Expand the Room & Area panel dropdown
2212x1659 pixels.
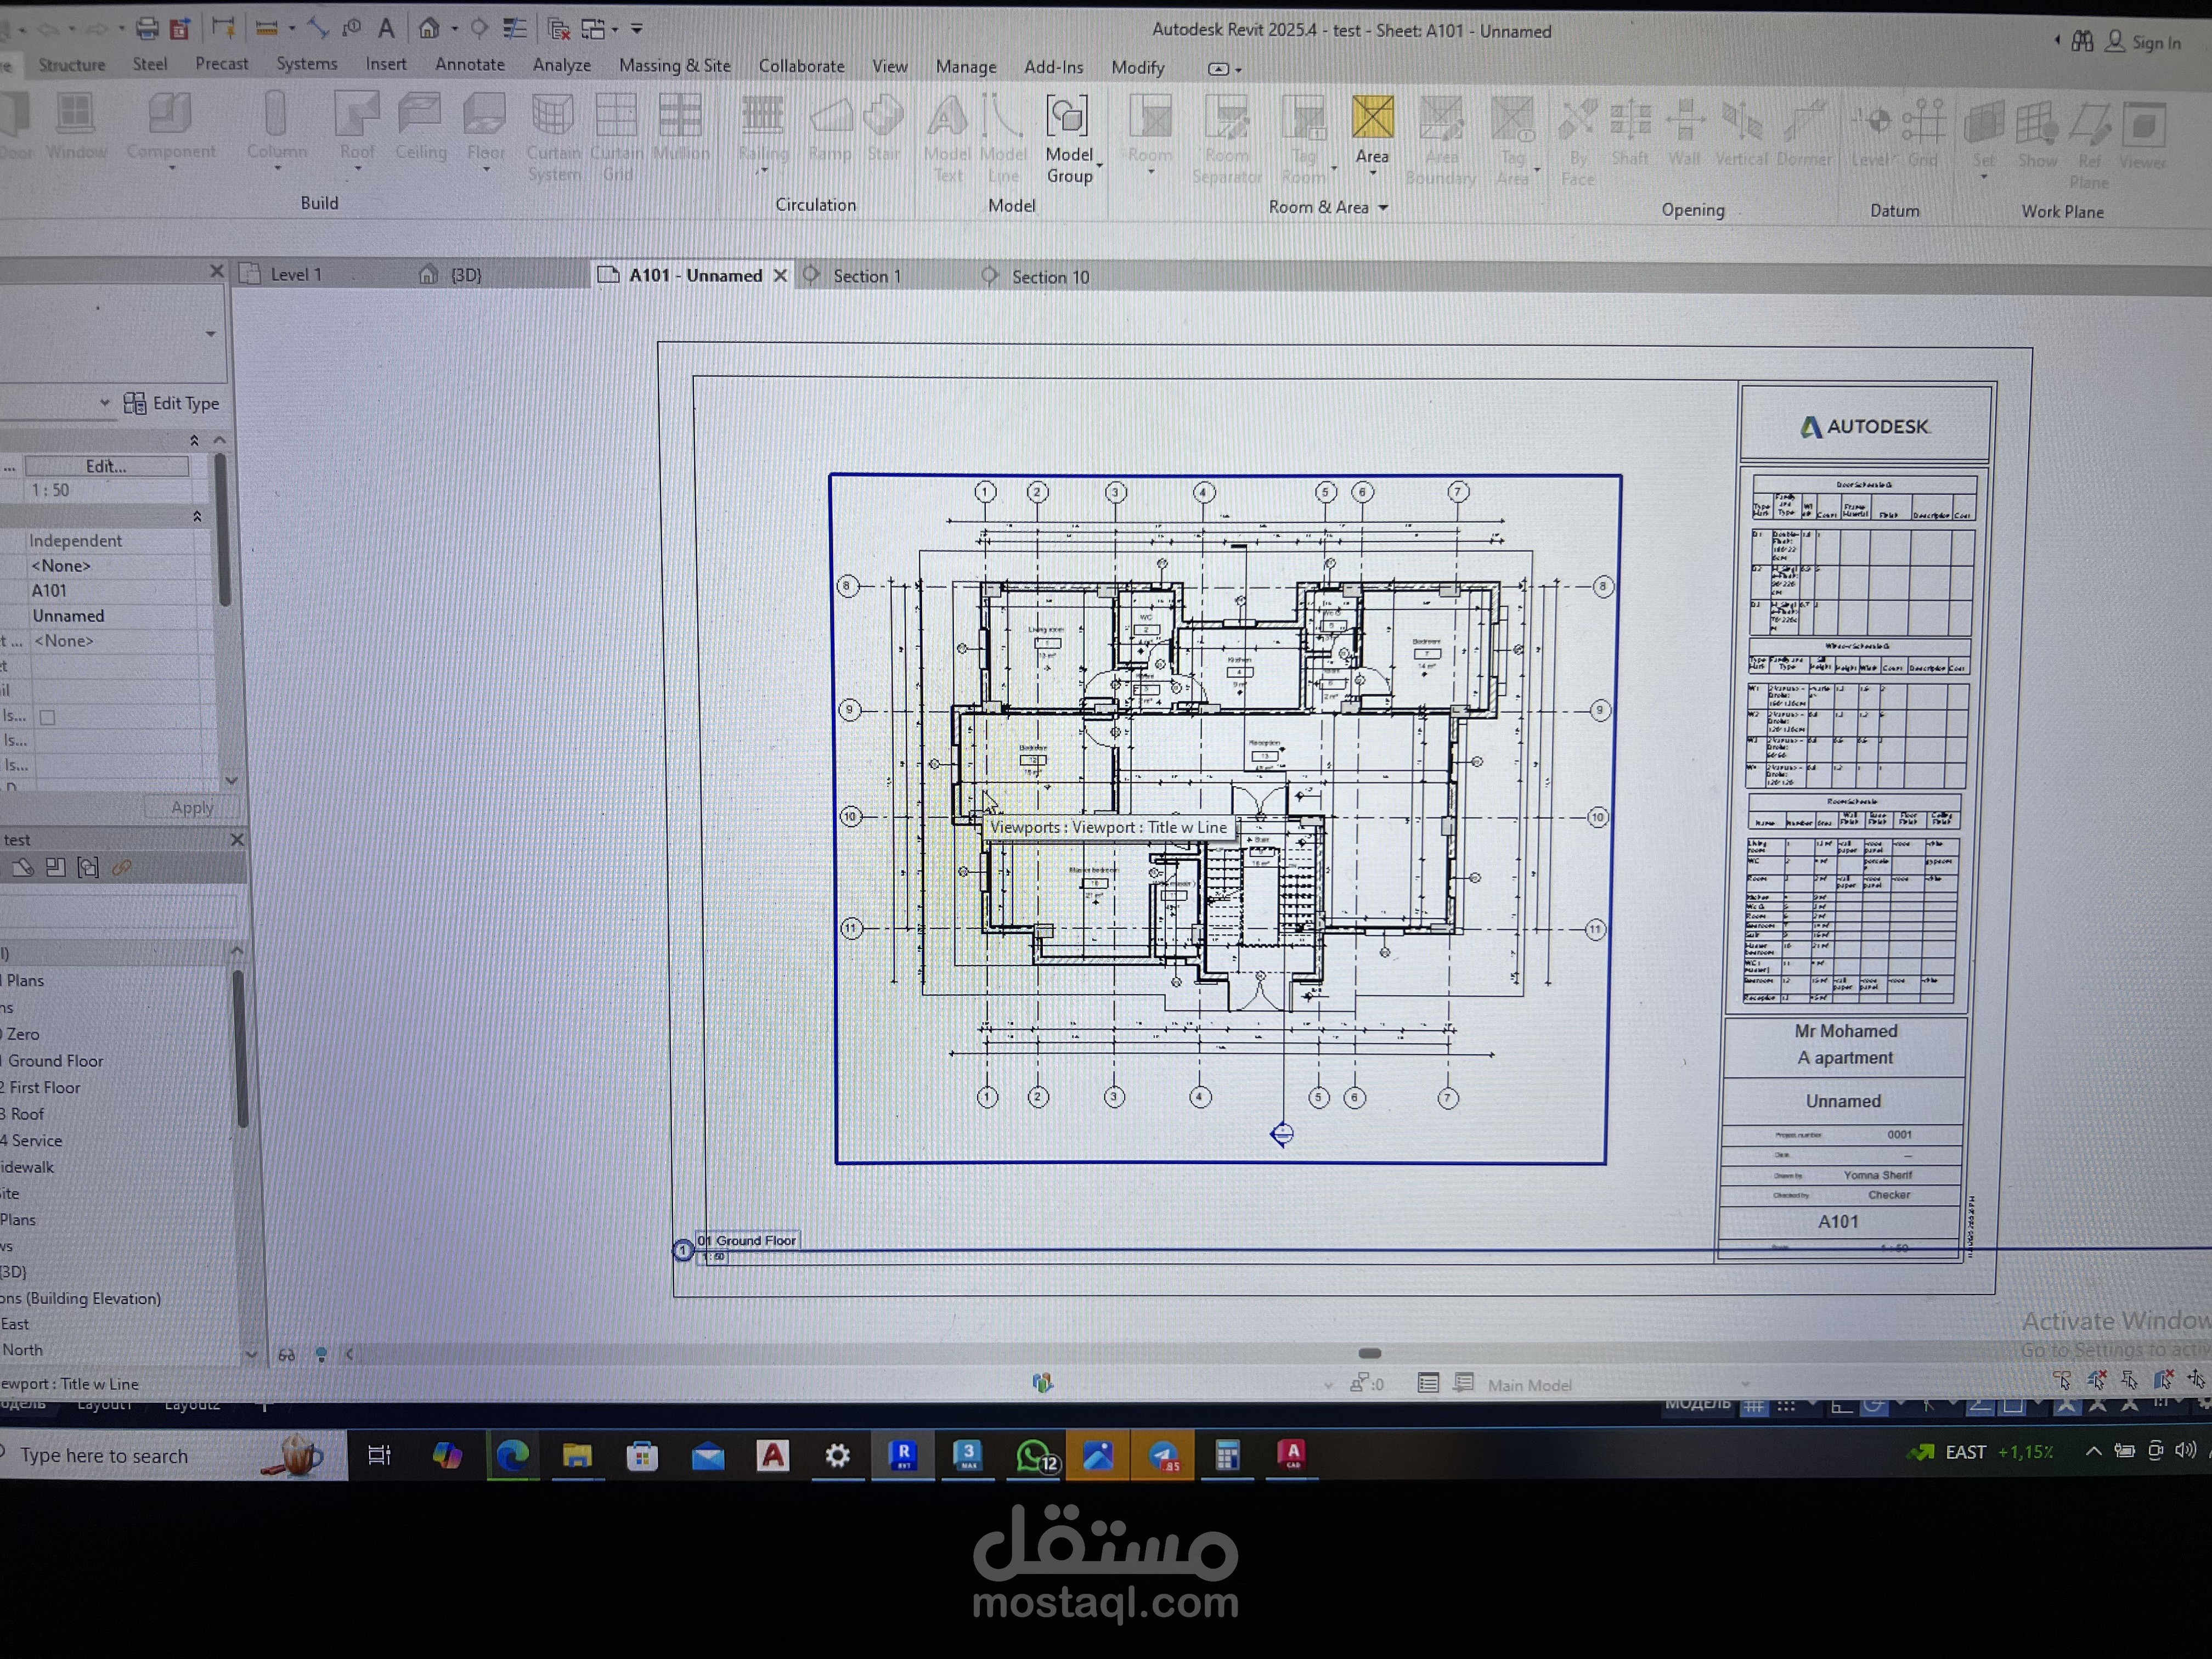tap(1384, 208)
